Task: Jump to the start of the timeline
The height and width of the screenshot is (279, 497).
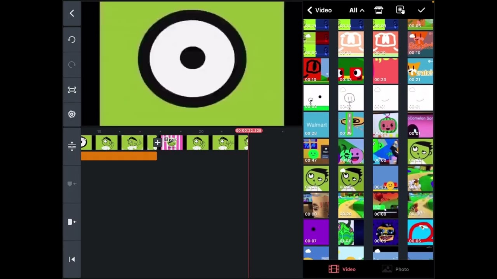Action: pyautogui.click(x=72, y=259)
